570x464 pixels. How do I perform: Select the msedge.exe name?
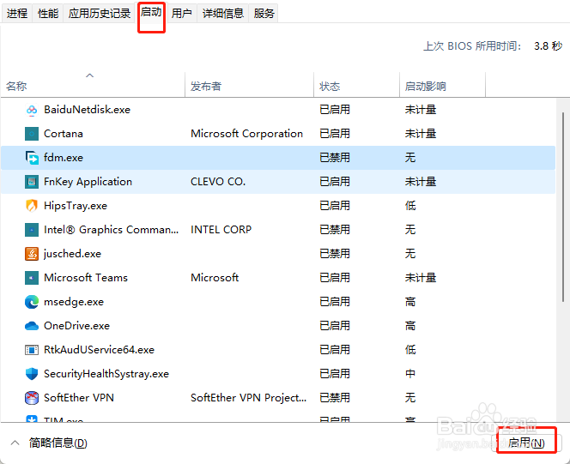click(74, 302)
